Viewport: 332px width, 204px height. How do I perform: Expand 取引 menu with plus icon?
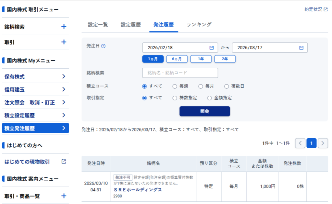64,42
